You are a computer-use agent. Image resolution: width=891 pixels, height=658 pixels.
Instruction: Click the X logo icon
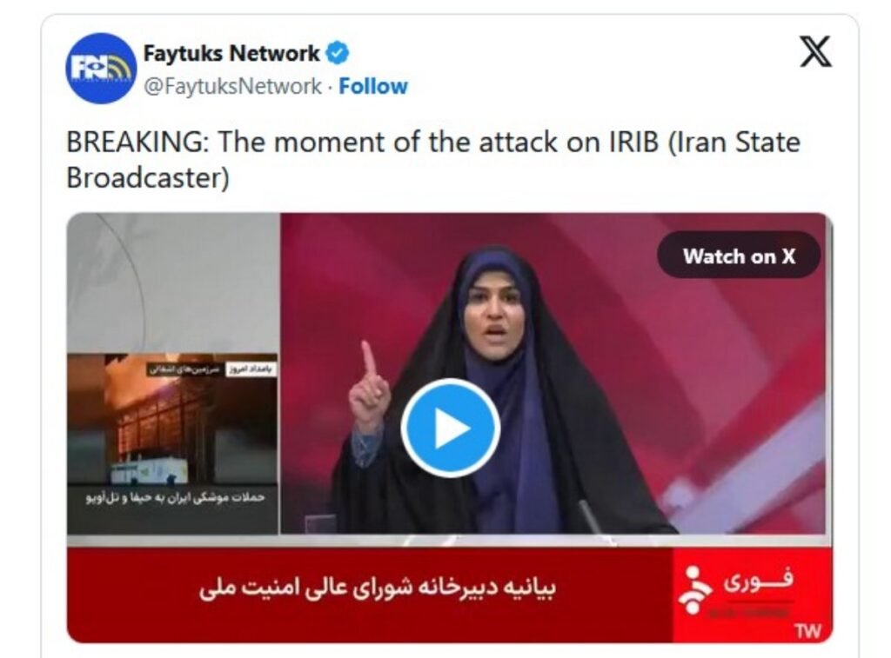(x=816, y=51)
